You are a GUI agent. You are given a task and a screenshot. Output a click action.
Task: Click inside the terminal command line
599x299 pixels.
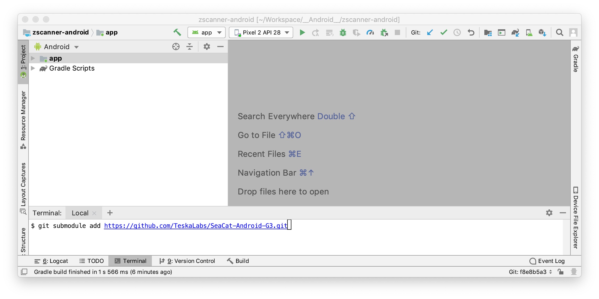[296, 226]
